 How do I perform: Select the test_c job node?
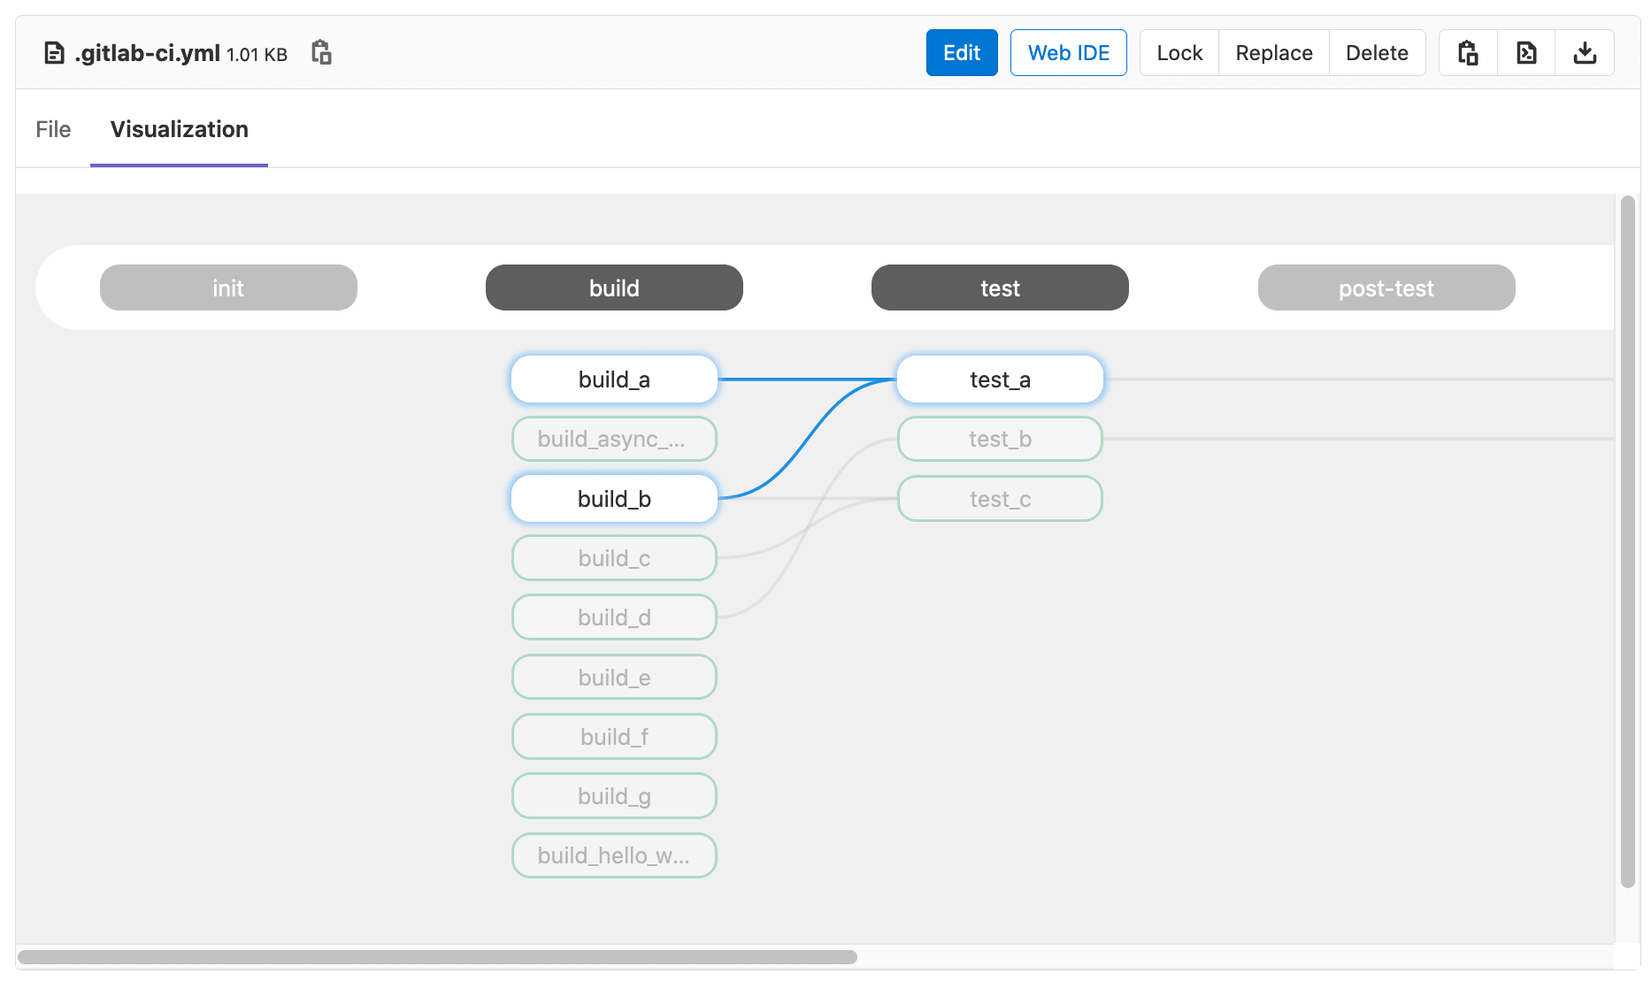pos(999,498)
